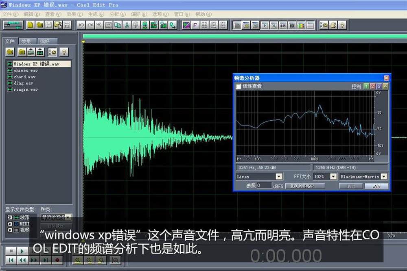Switch to the 文件 tab in the left panel
The image size is (407, 271).
(10, 41)
